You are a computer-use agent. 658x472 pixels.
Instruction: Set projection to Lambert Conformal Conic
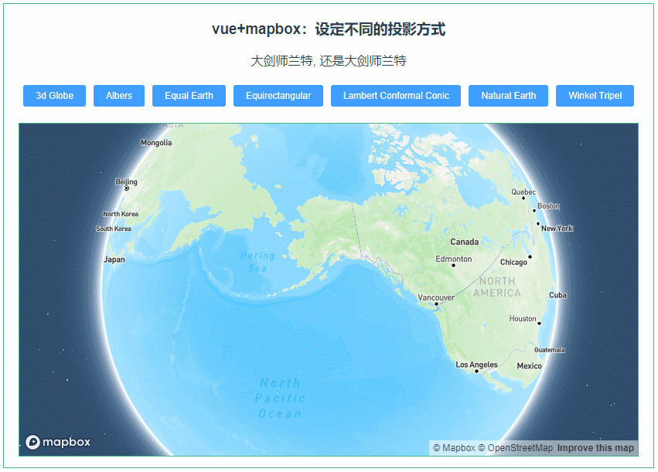(x=396, y=96)
